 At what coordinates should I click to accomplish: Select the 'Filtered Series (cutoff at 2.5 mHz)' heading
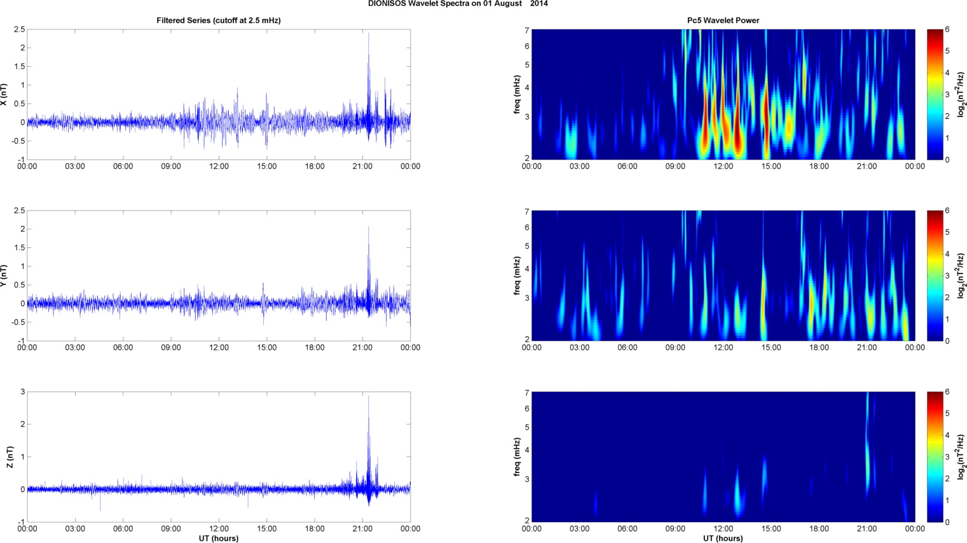(x=219, y=20)
